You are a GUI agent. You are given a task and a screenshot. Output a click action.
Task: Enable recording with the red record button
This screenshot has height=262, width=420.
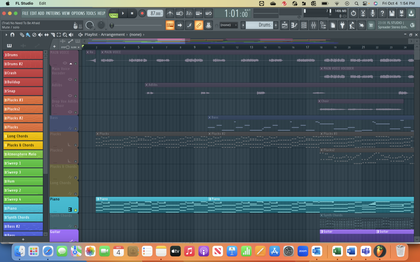pyautogui.click(x=142, y=13)
